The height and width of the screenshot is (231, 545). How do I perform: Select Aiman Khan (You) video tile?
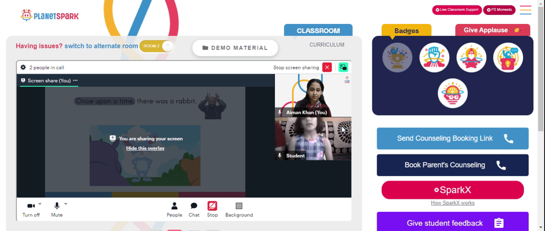point(313,95)
